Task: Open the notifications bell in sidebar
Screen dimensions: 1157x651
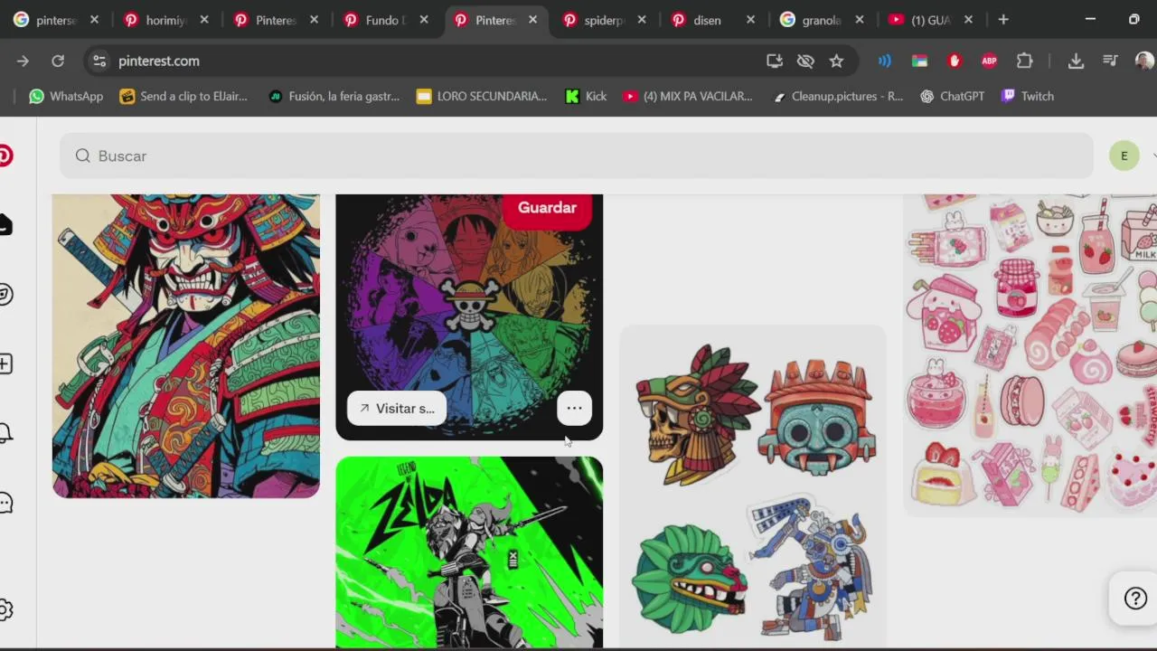Action: click(5, 433)
